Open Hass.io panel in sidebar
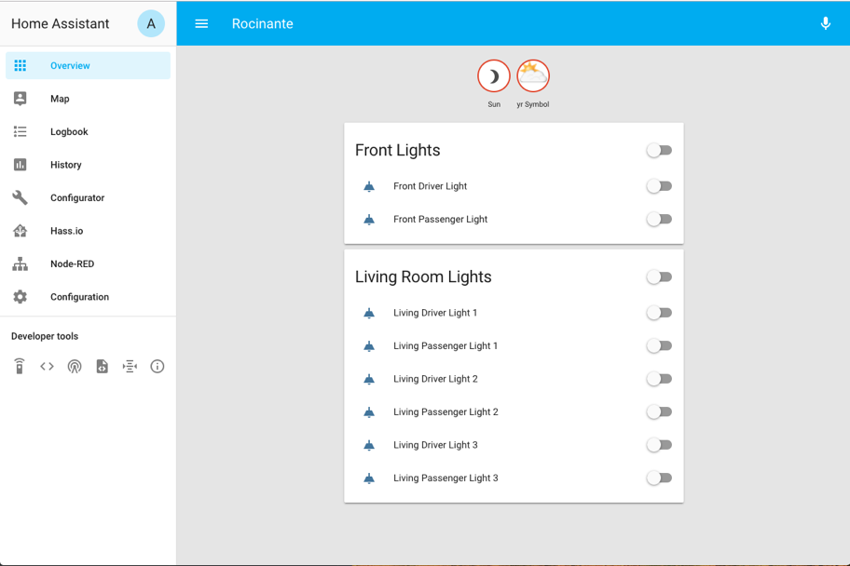 click(67, 231)
